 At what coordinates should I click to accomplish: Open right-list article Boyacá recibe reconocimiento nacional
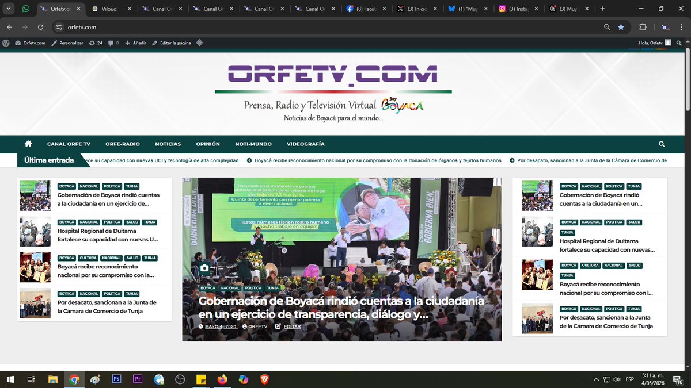606,289
